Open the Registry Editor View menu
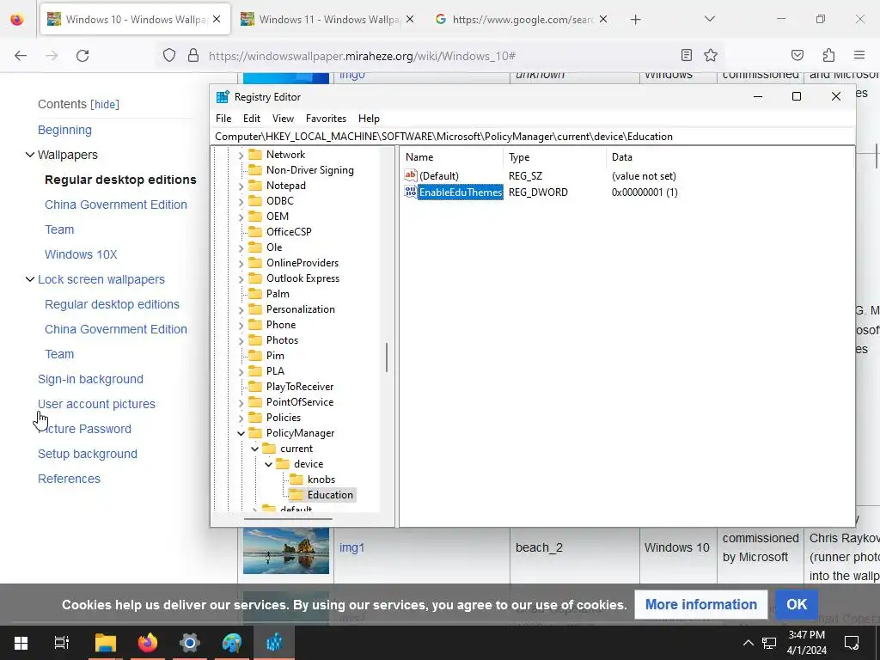This screenshot has width=880, height=660. pyautogui.click(x=283, y=119)
